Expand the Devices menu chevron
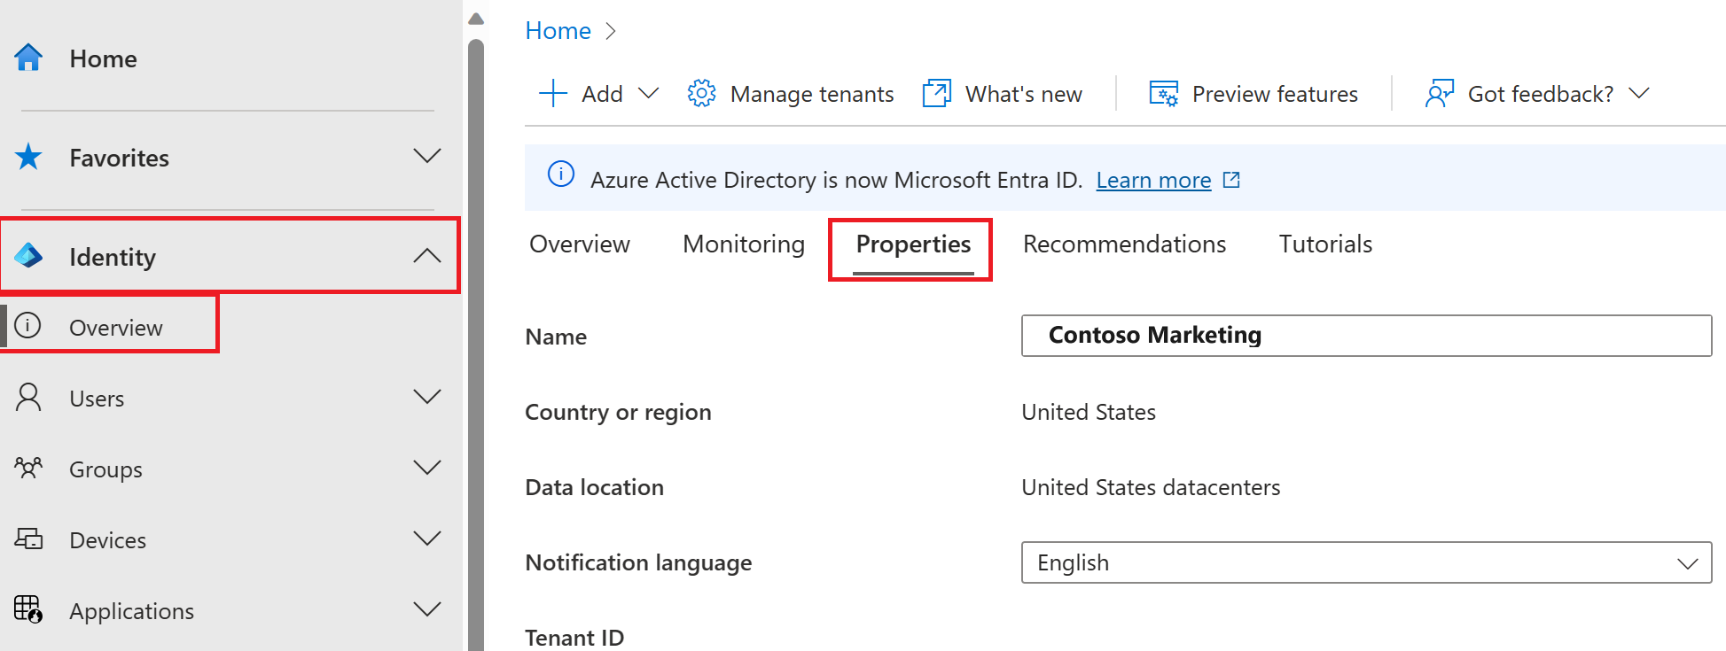Screen dimensions: 1726x651 427,539
